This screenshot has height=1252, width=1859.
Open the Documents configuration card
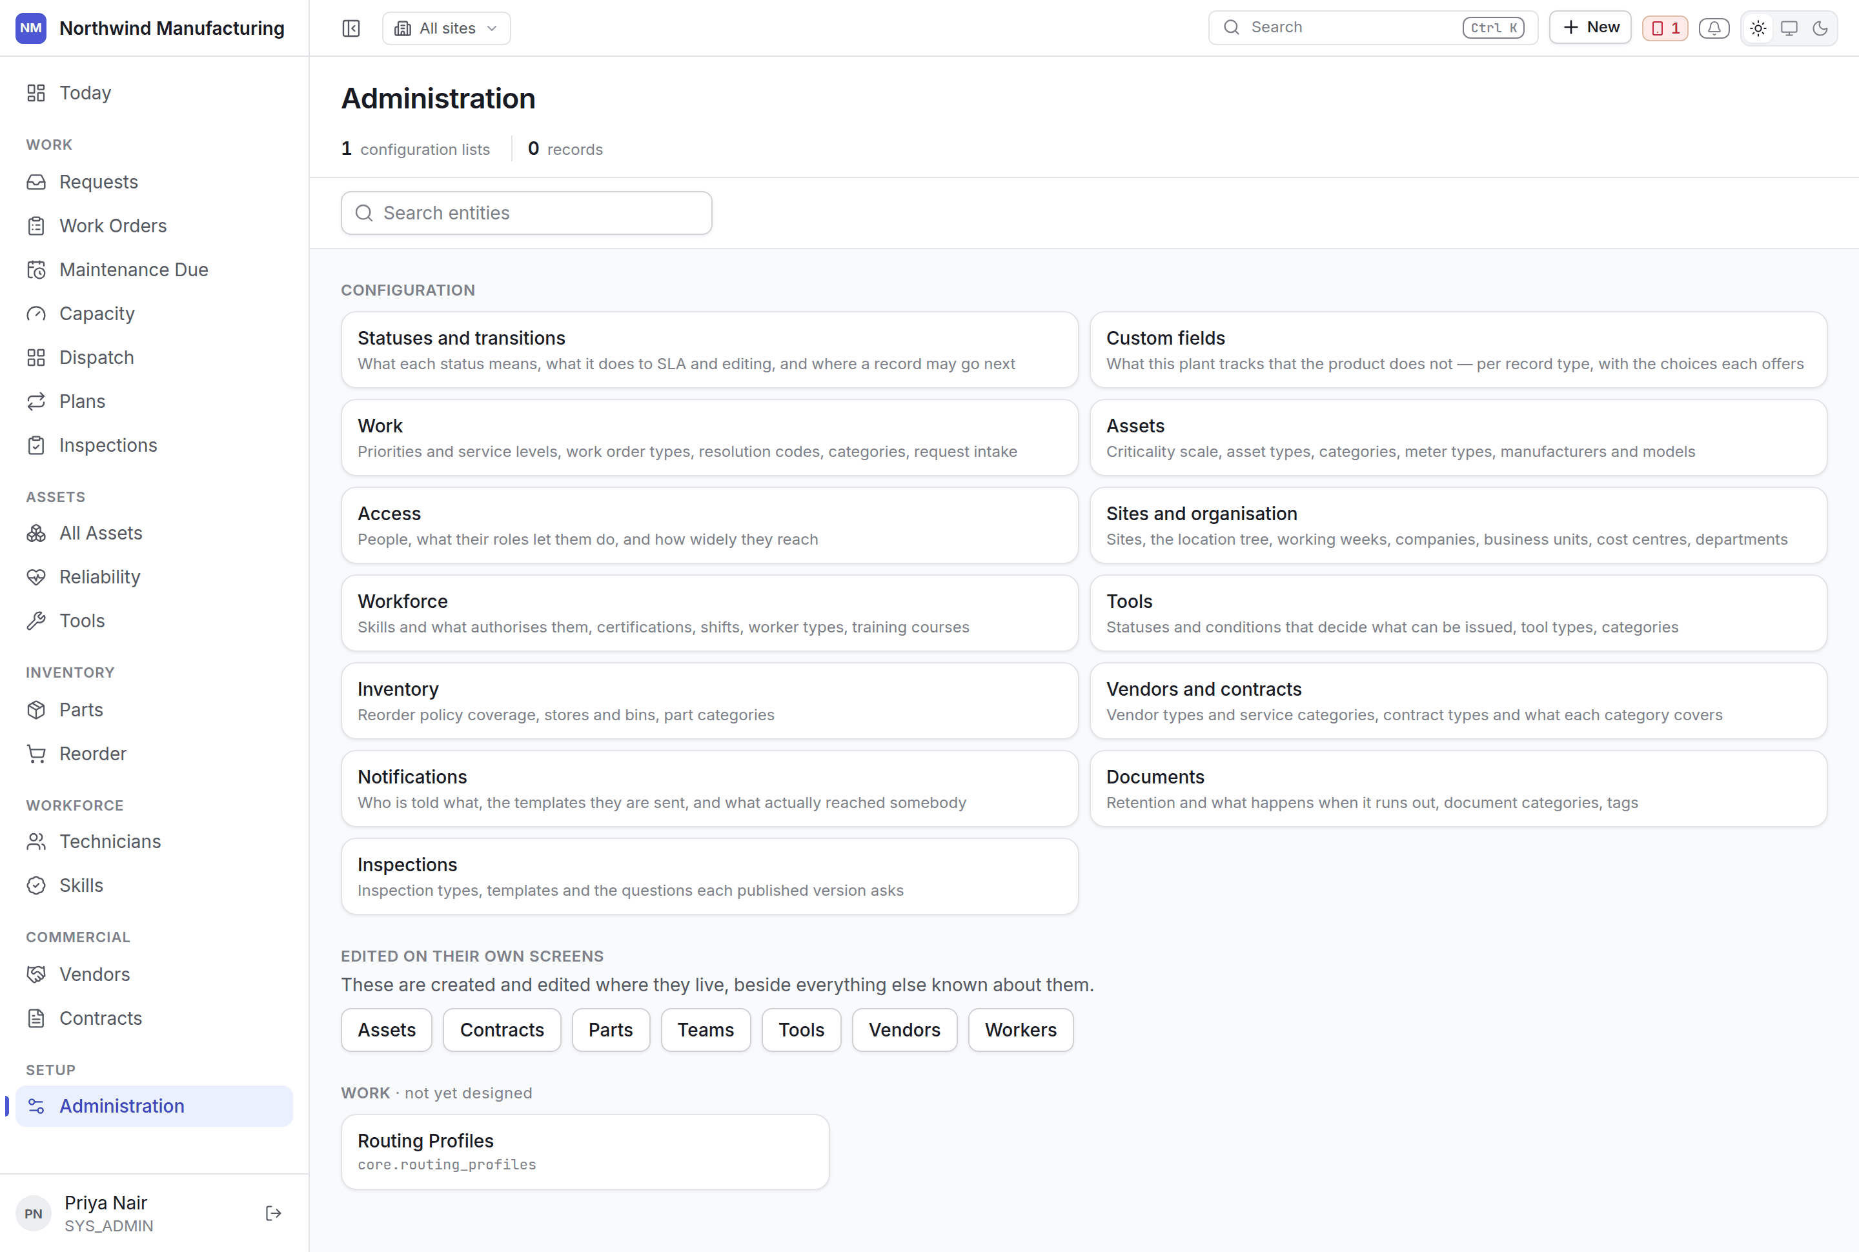[x=1458, y=789]
